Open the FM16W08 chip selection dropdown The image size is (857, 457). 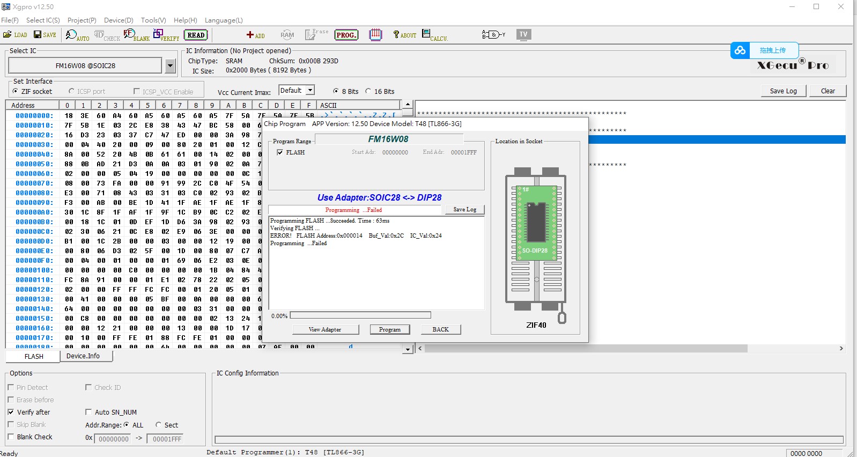(x=170, y=66)
